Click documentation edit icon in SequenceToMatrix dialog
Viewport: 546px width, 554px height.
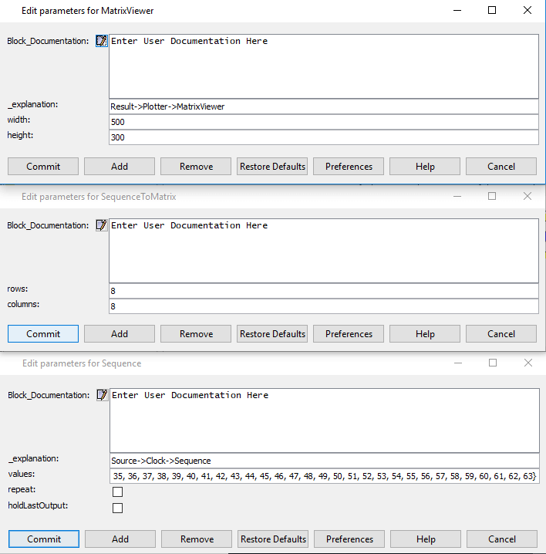pos(101,225)
